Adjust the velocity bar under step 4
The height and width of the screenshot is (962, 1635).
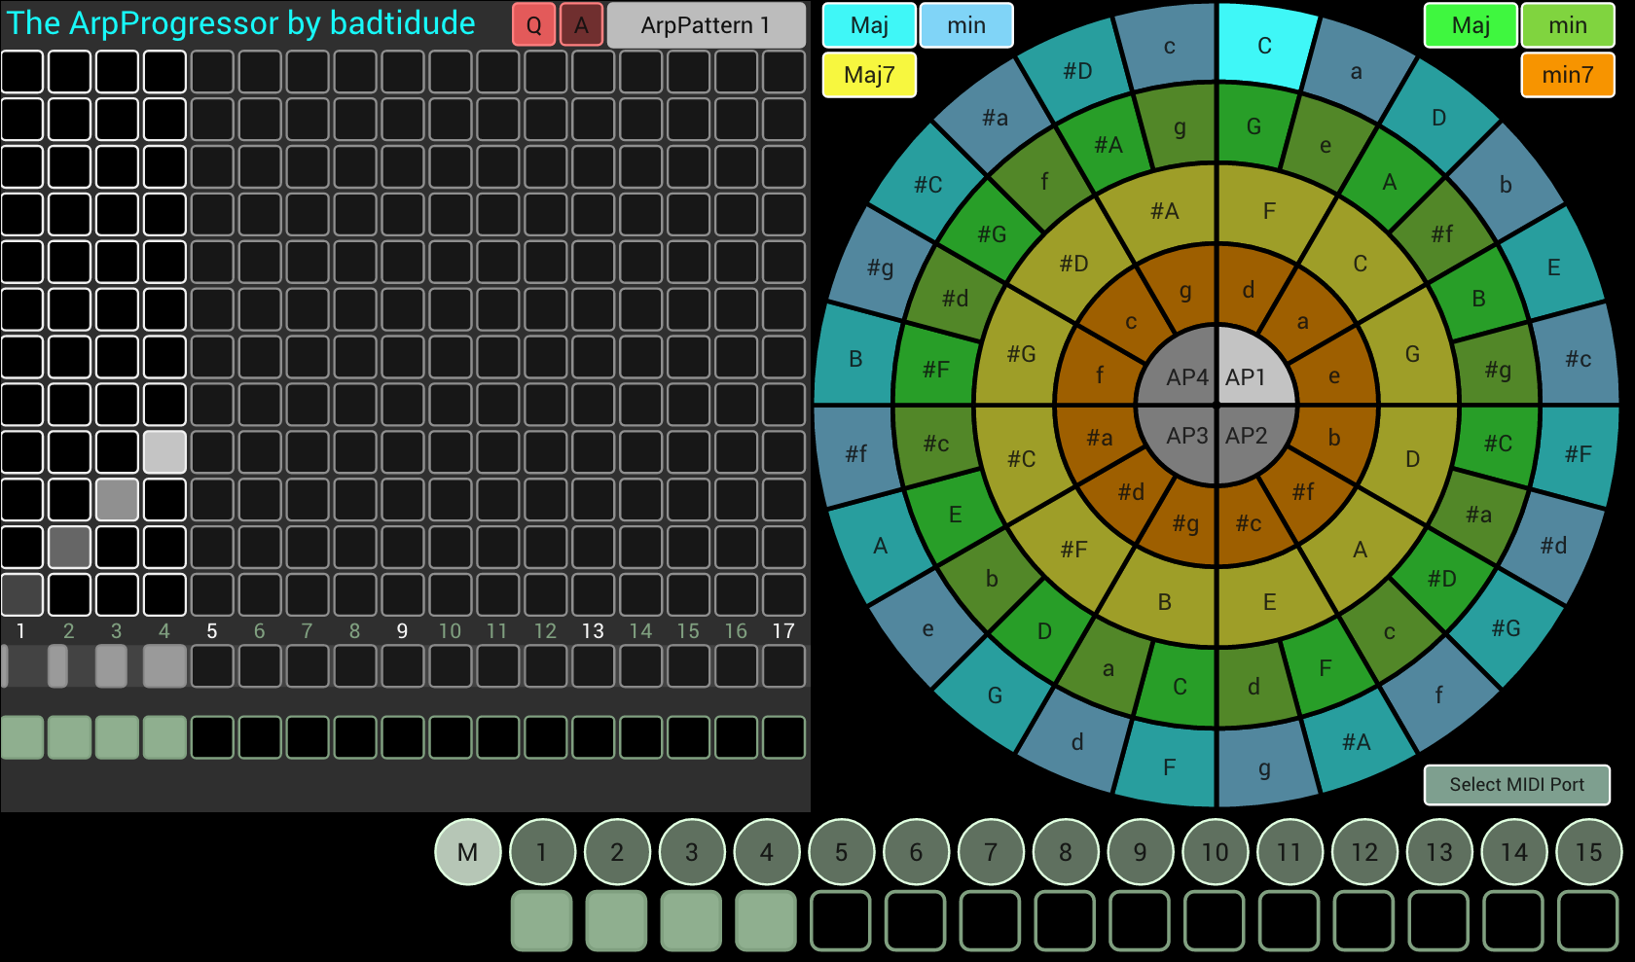(x=164, y=666)
